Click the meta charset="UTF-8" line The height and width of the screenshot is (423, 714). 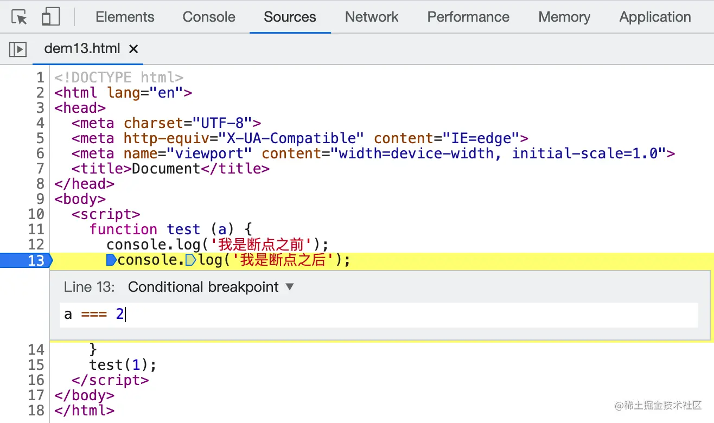[166, 123]
